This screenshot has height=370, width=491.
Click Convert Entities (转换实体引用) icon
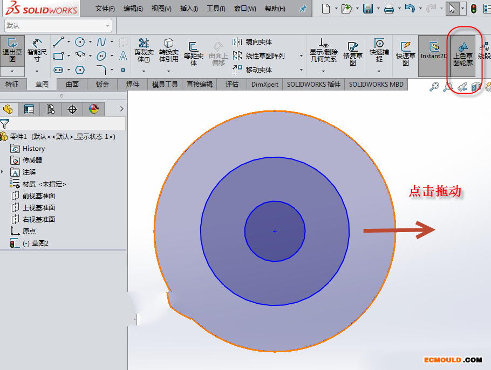[168, 51]
